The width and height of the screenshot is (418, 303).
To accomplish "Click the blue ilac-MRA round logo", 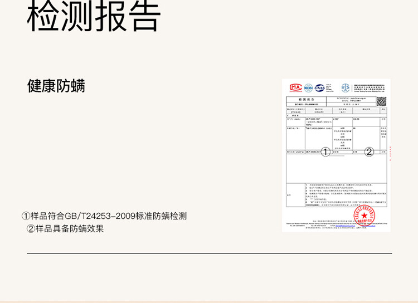I will tap(308, 87).
